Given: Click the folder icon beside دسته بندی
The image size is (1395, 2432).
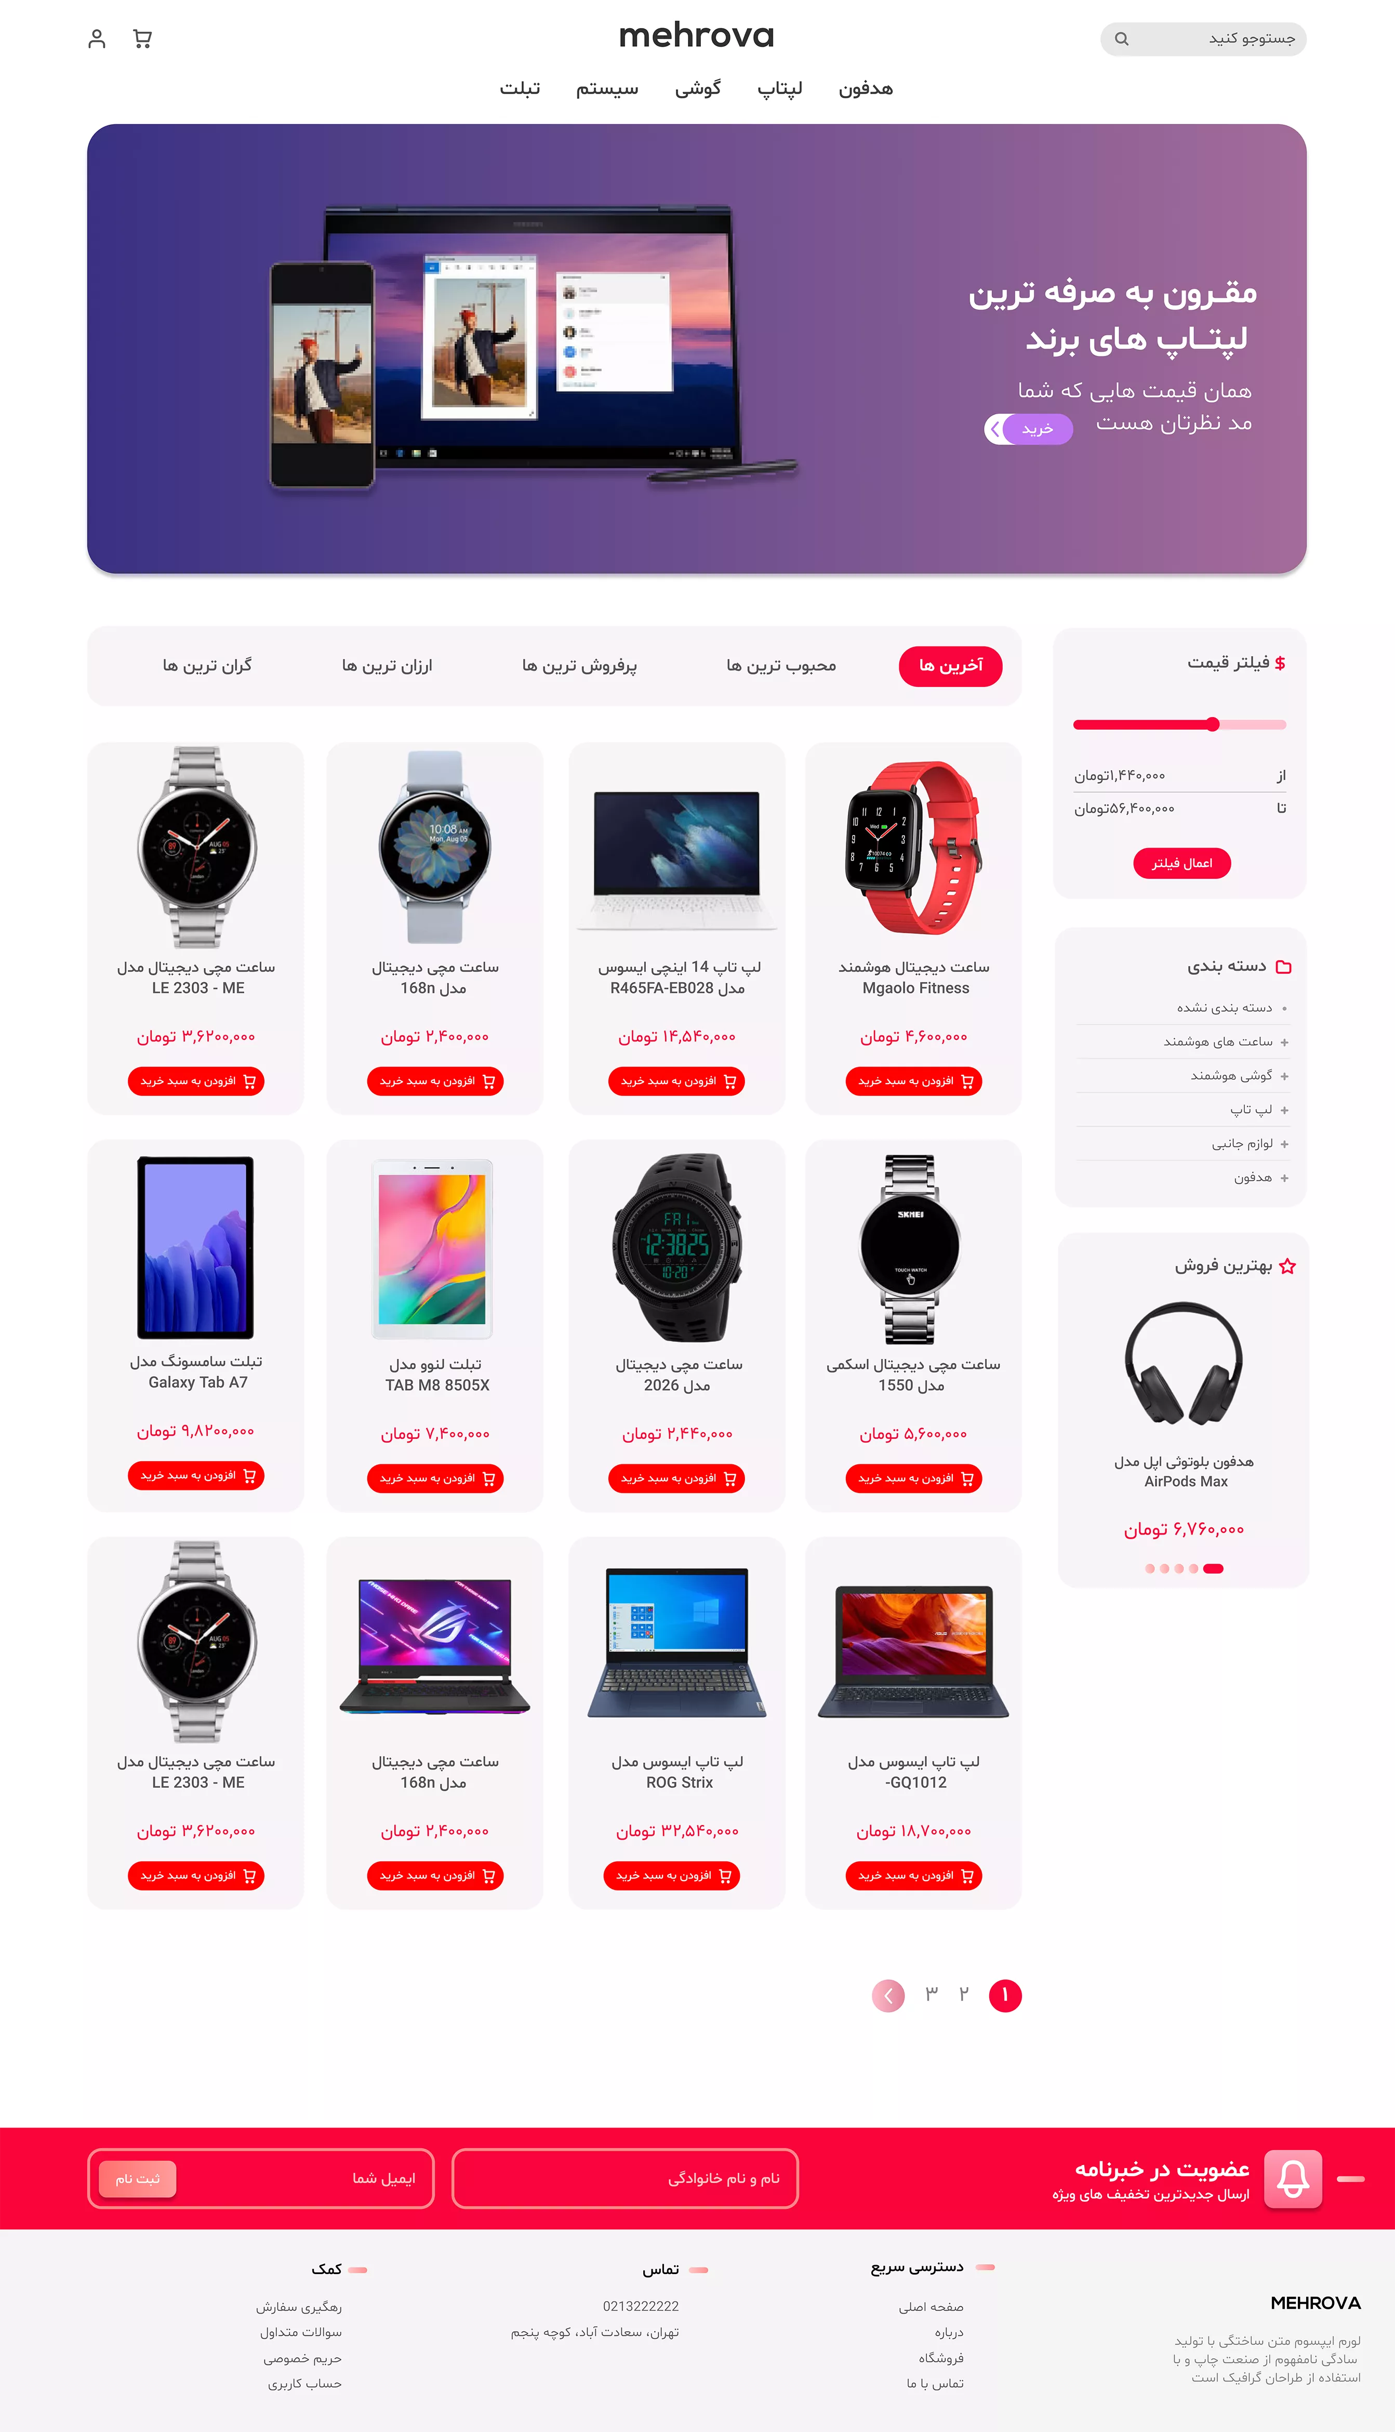Looking at the screenshot, I should tap(1284, 967).
